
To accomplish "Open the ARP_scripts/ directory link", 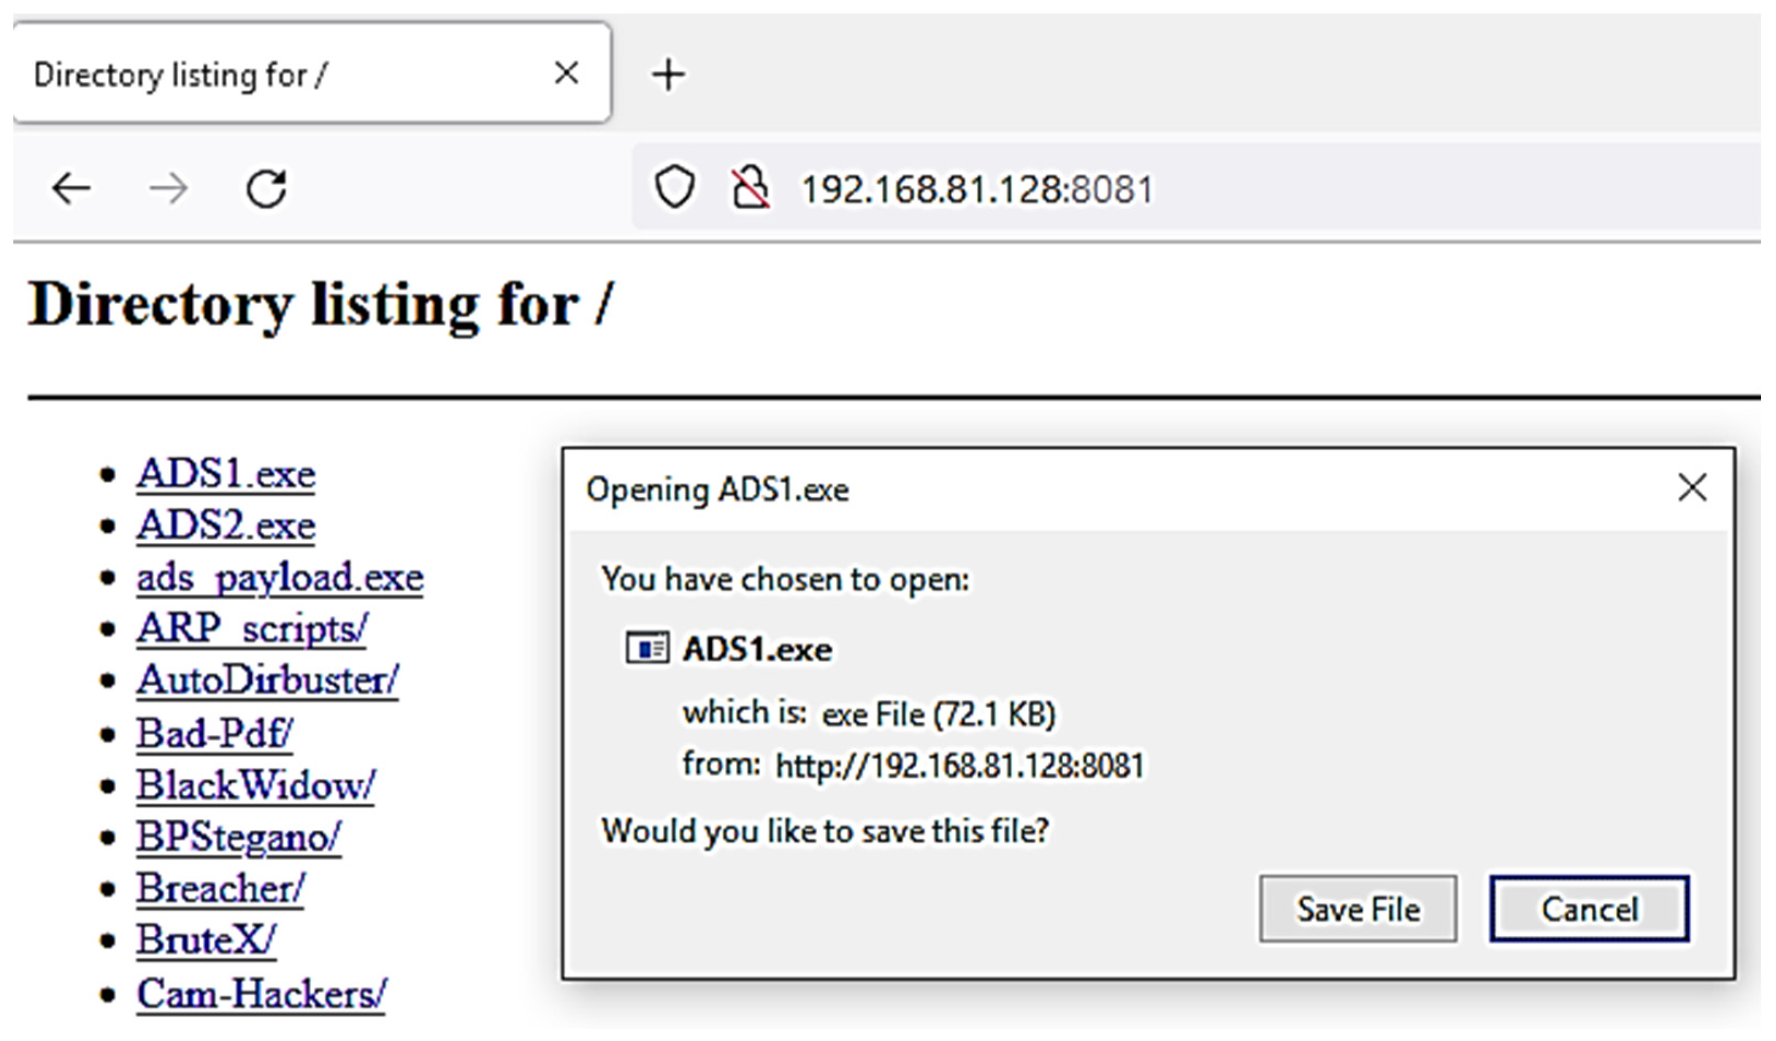I will tap(252, 629).
